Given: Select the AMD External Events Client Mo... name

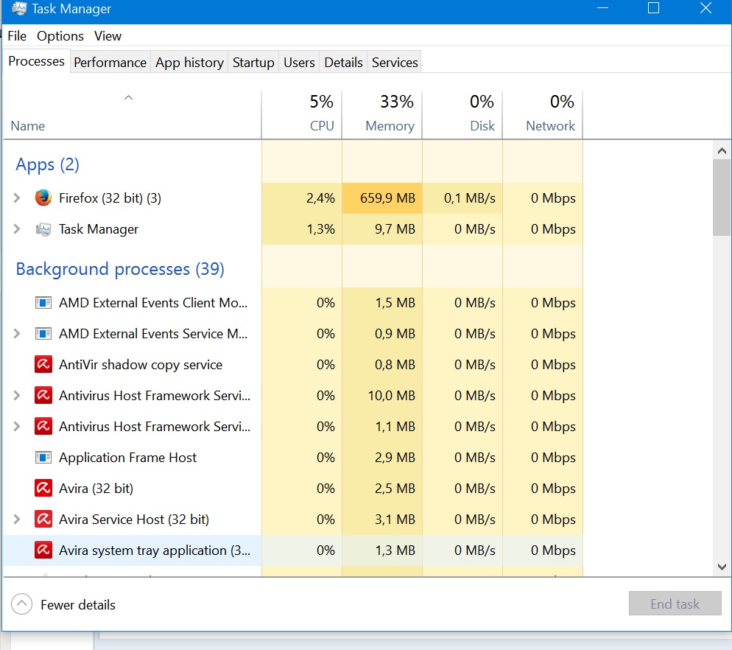Looking at the screenshot, I should (x=153, y=303).
